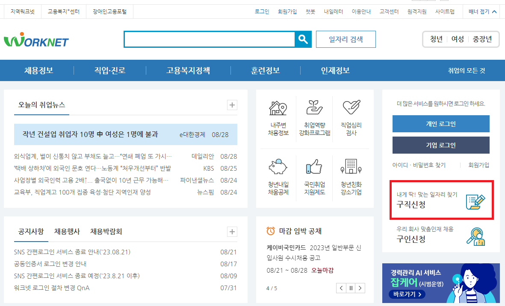Advance the carousel with the next arrow
The width and height of the screenshot is (505, 306).
[360, 288]
